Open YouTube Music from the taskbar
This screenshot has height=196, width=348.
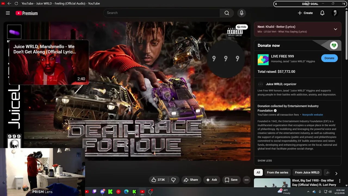coord(118,192)
